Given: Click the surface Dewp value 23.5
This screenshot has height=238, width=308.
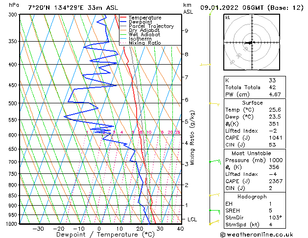Looking at the screenshot, I should pos(275,117).
